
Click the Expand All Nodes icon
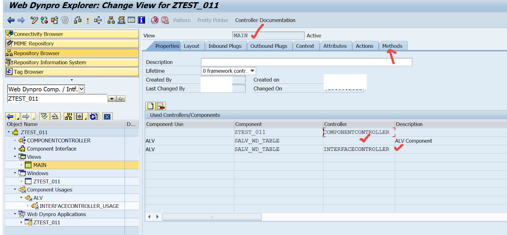pyautogui.click(x=44, y=116)
